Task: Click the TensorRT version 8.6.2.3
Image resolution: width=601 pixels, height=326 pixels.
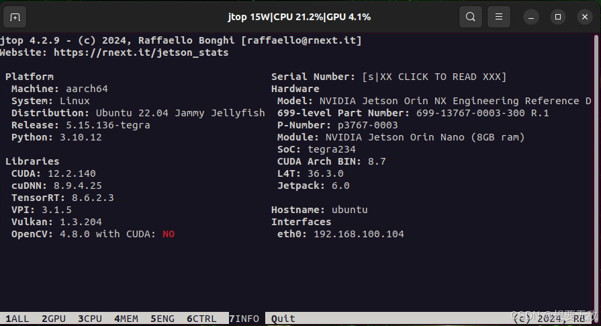Action: point(93,198)
